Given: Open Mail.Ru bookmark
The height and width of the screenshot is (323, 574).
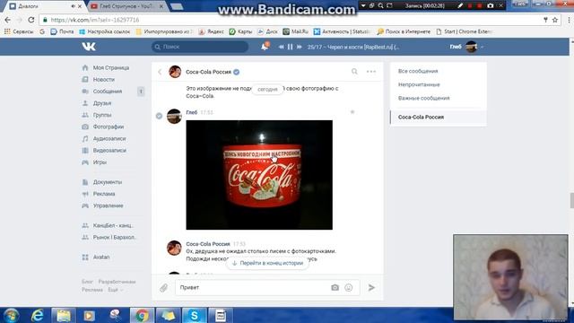Looking at the screenshot, I should pyautogui.click(x=295, y=32).
